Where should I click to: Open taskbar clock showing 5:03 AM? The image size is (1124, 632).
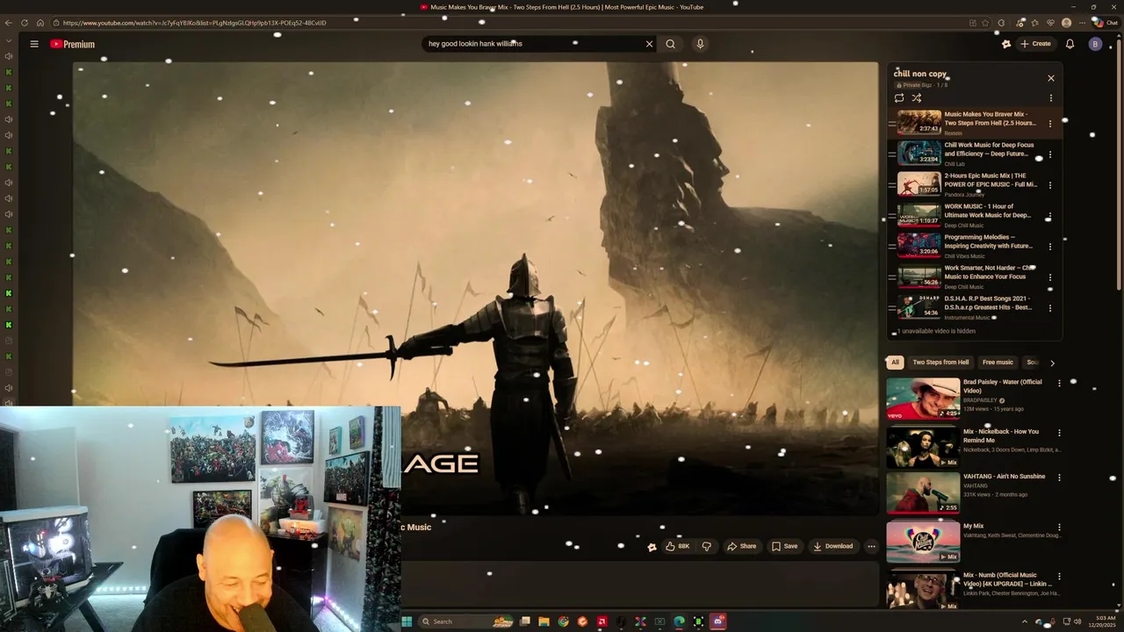(x=1102, y=621)
